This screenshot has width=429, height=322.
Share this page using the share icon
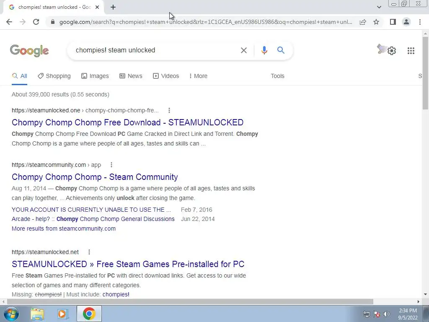click(363, 22)
